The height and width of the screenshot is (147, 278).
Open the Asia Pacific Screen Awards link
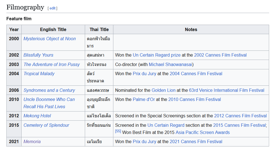coord(203,133)
